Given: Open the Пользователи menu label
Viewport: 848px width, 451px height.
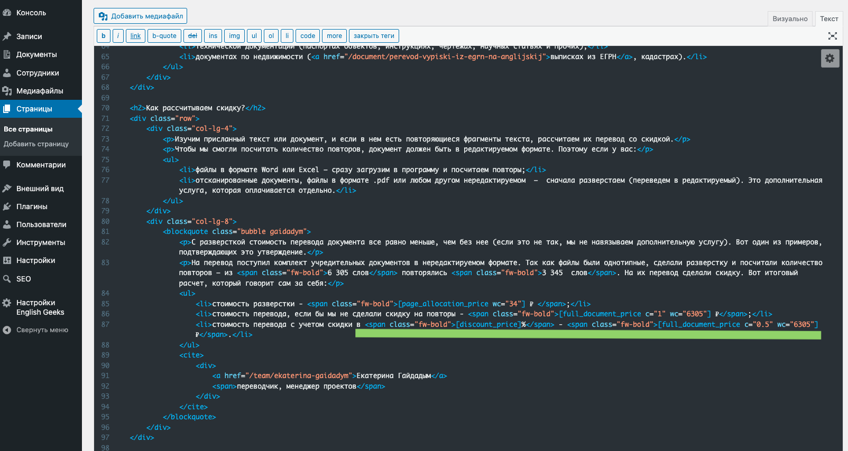Looking at the screenshot, I should [x=41, y=224].
